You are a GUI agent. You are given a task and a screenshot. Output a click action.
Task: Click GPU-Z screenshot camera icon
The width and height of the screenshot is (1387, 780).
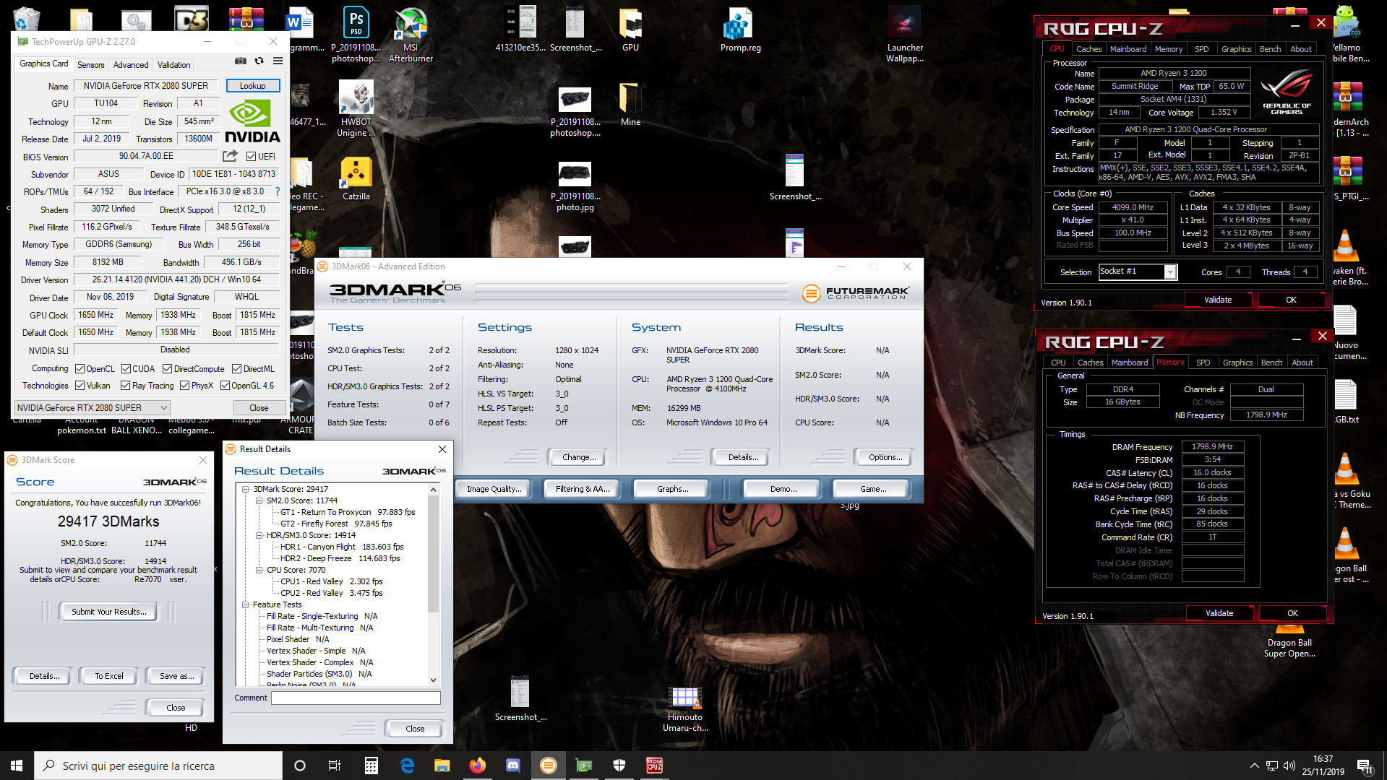click(x=241, y=61)
